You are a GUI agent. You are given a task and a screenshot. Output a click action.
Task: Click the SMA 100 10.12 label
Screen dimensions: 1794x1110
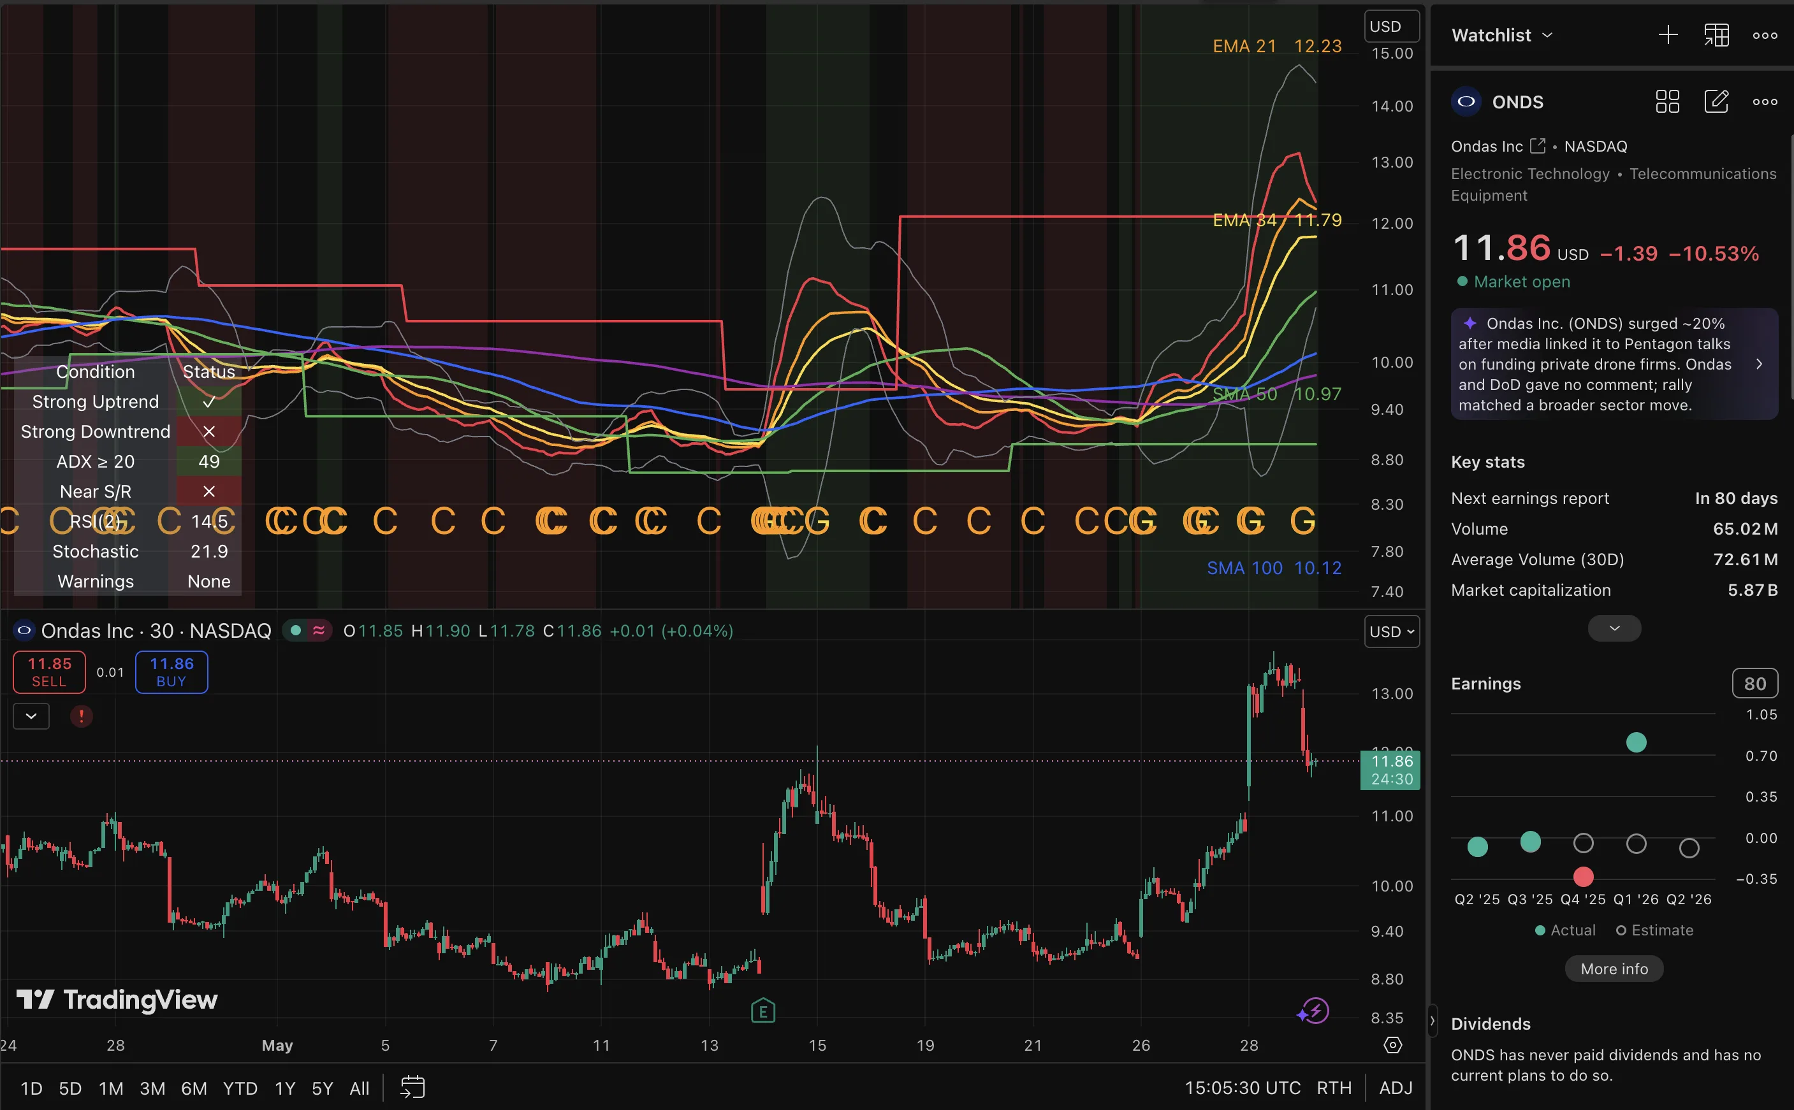point(1274,568)
